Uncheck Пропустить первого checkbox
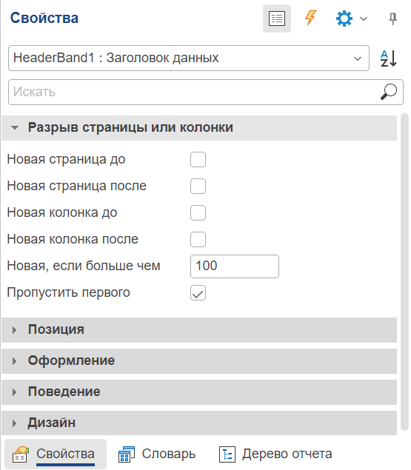The image size is (411, 470). coord(198,292)
